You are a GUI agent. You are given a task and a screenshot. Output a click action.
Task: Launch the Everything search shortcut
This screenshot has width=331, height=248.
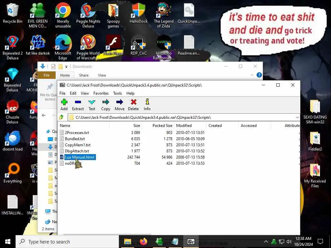pyautogui.click(x=13, y=173)
